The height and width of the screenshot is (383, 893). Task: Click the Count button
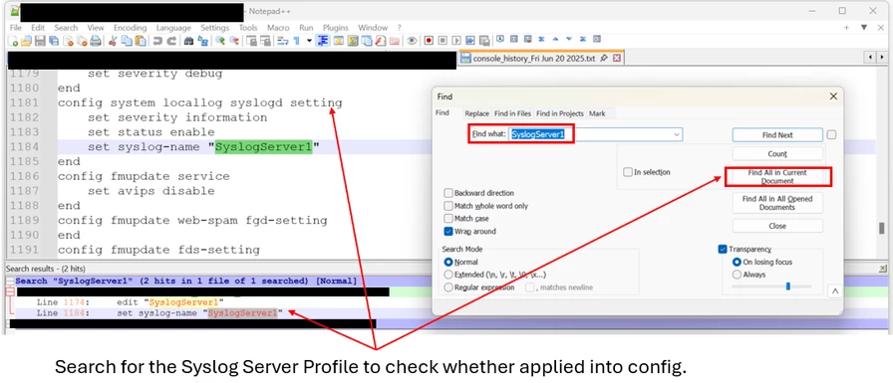[x=777, y=154]
